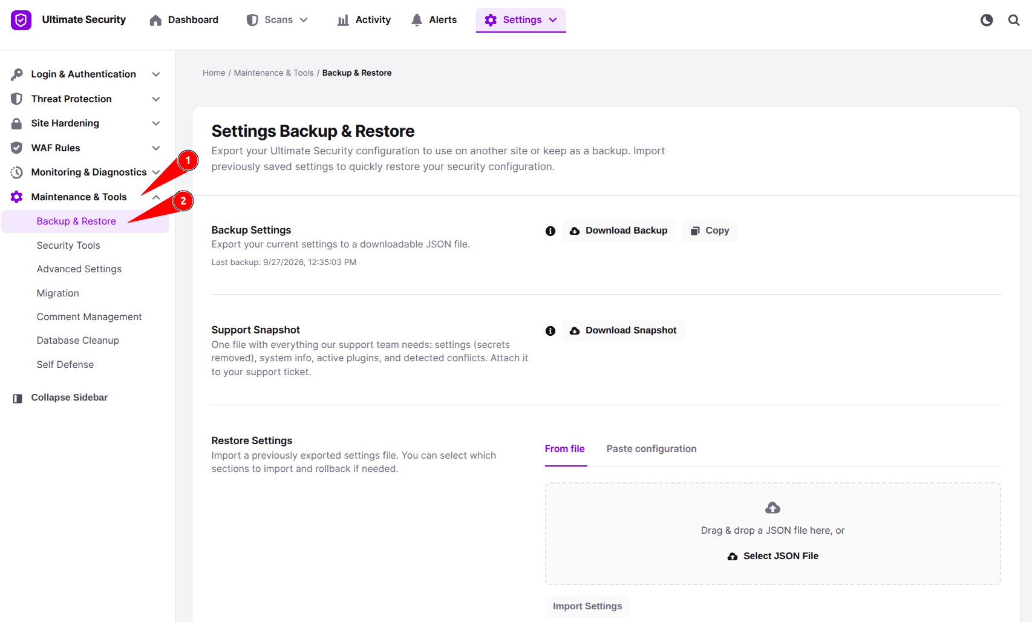This screenshot has width=1032, height=622.
Task: Click the Download Snapshot button
Action: (623, 330)
